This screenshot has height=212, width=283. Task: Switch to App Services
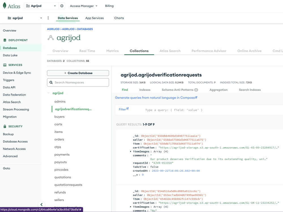coord(95,18)
